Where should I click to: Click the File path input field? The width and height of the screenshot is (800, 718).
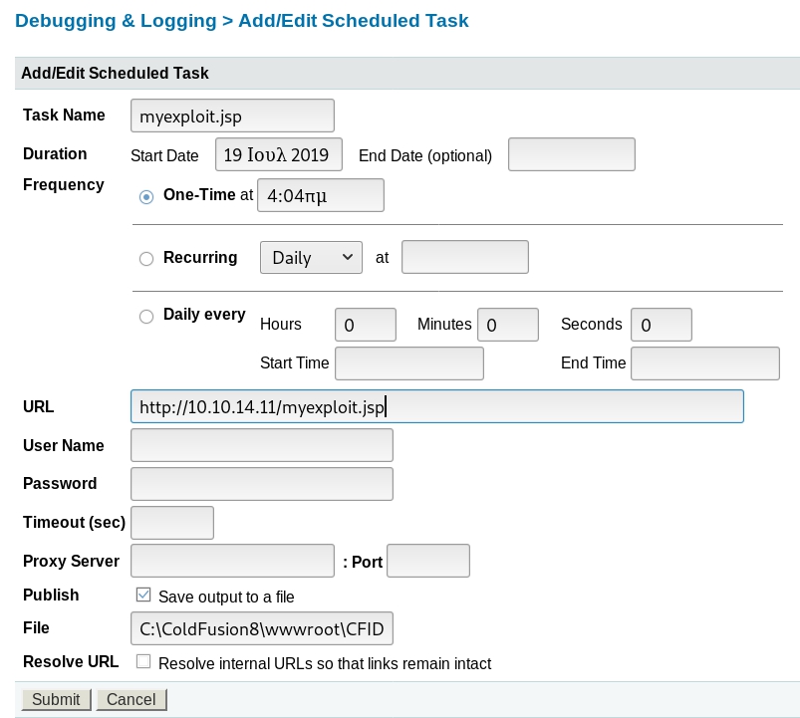pos(262,628)
